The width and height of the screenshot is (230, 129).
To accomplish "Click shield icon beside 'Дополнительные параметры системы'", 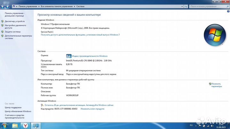I will pyautogui.click(x=2, y=36).
